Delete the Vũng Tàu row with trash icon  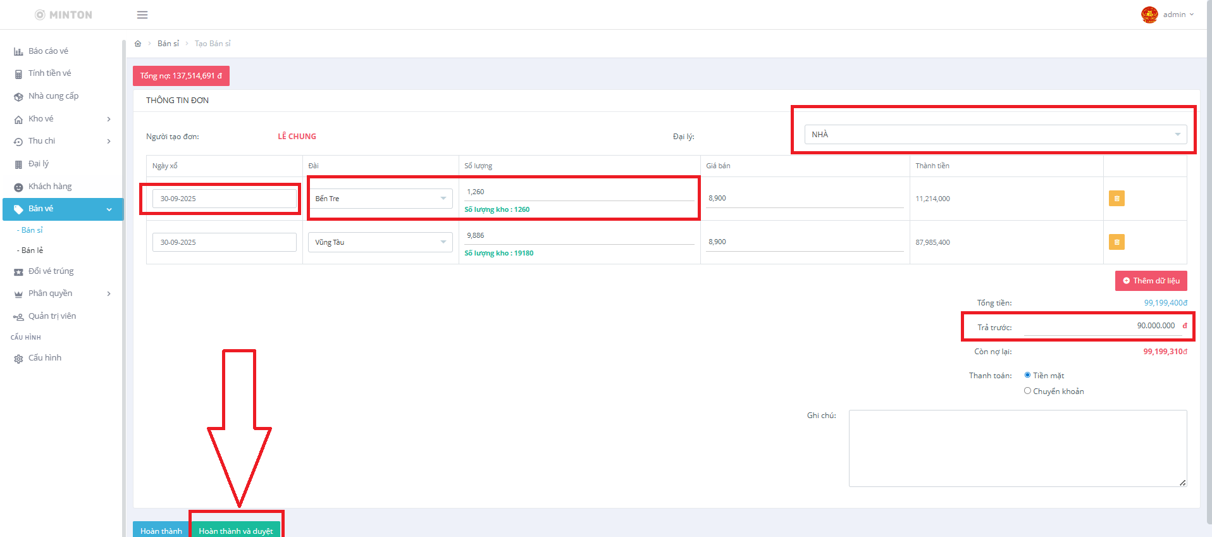pos(1116,242)
